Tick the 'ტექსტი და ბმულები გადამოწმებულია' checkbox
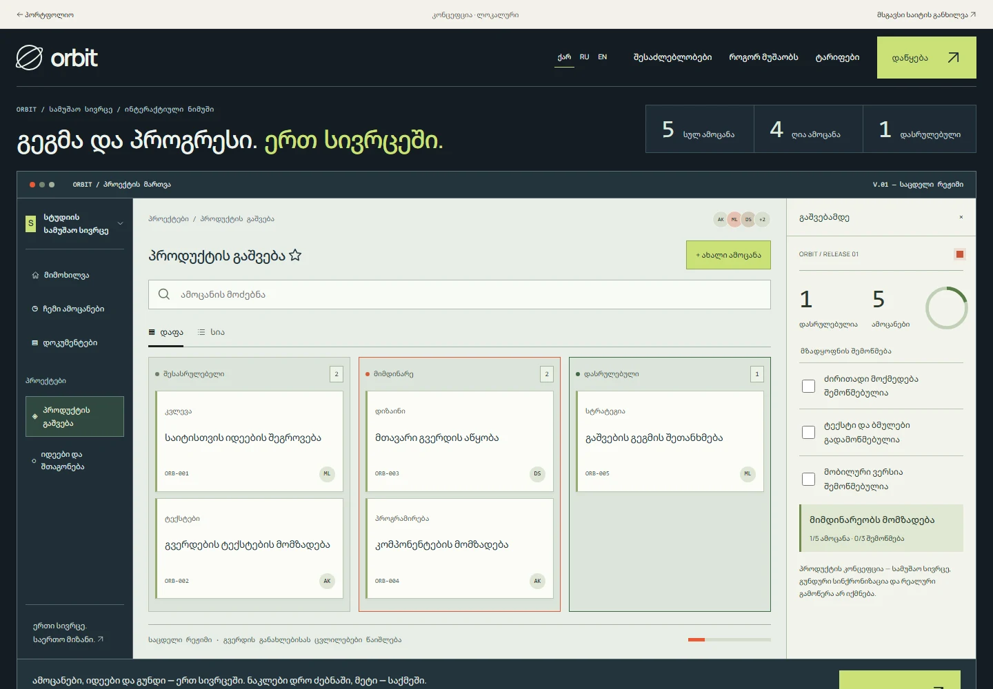 pos(809,432)
